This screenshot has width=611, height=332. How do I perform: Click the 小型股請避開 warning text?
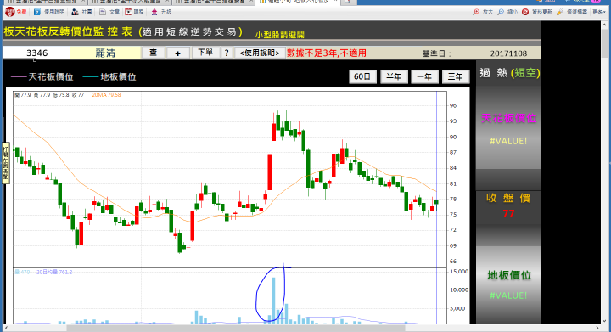[x=280, y=35]
